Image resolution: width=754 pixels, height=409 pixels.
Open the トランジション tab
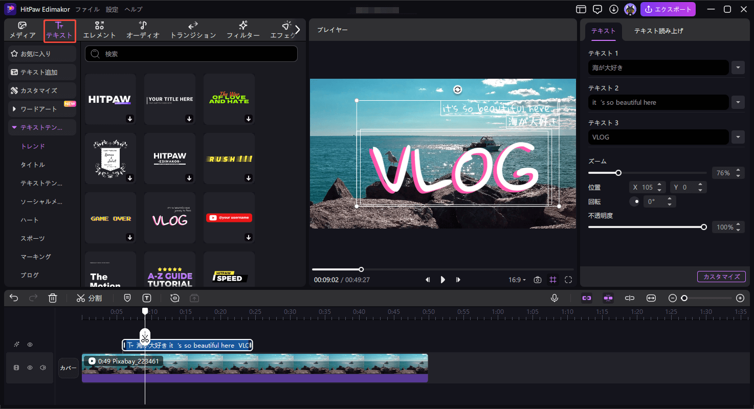tap(193, 30)
